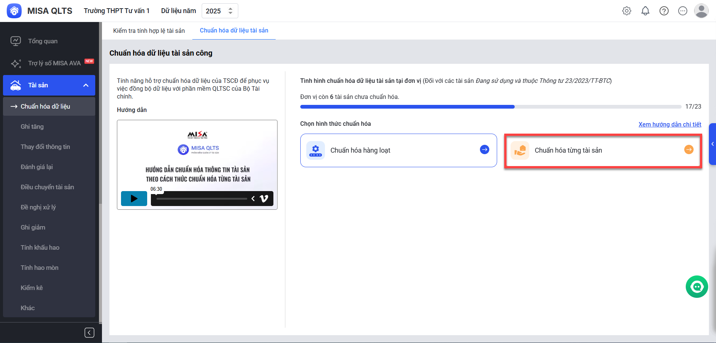The image size is (716, 343).
Task: Open the settings gear icon
Action: coord(627,11)
